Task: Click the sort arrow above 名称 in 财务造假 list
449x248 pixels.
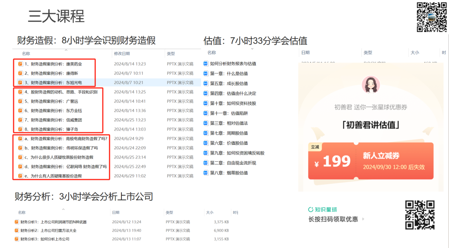Action: point(66,50)
